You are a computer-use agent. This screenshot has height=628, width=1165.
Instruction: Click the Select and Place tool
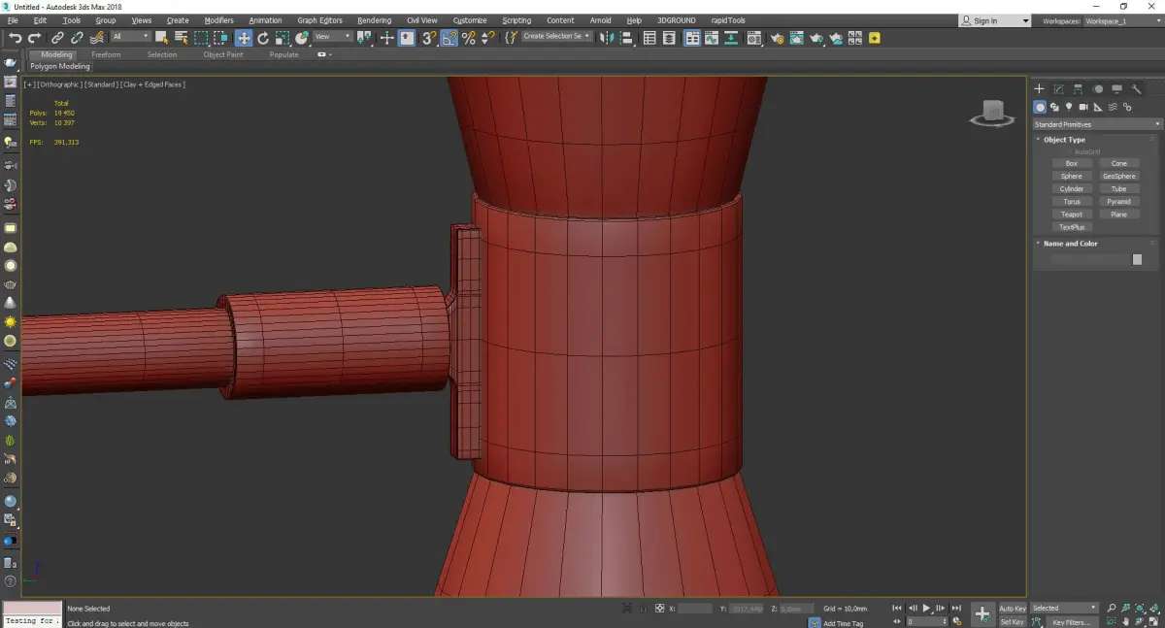(x=302, y=38)
